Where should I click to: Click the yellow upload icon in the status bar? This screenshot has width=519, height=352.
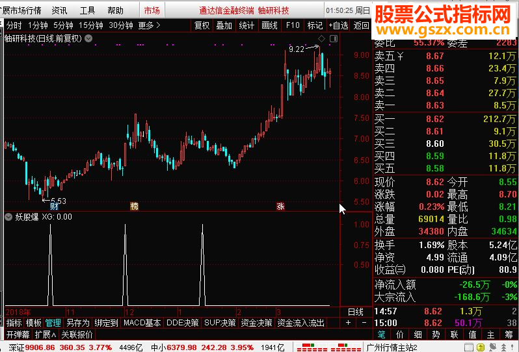click(x=481, y=347)
